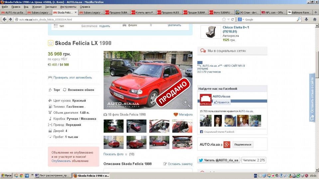Click 'Оставить заметку' link
The height and width of the screenshot is (179, 319).
[x=180, y=164]
